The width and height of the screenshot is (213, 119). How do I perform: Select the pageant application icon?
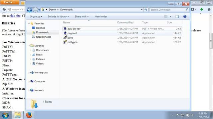(x=65, y=33)
